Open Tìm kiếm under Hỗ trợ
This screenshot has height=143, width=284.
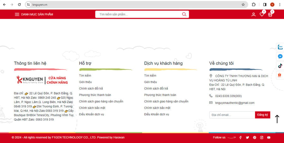(85, 76)
